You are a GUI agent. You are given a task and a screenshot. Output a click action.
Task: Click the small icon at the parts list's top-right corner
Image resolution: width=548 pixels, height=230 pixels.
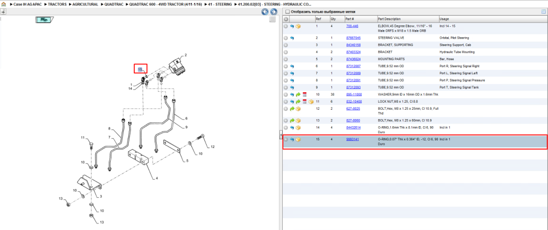click(x=544, y=12)
